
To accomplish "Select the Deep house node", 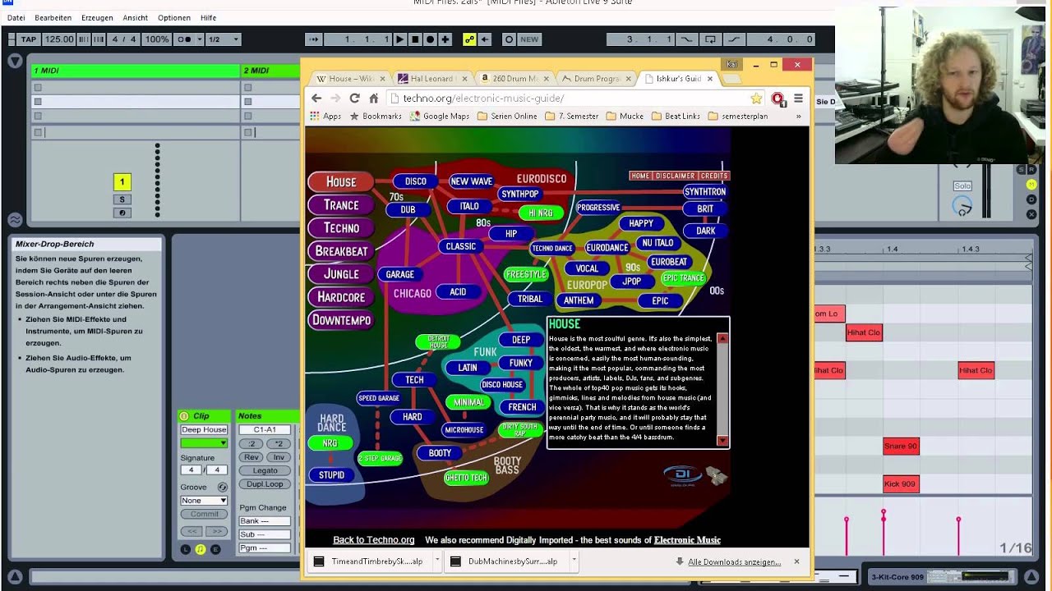I will pyautogui.click(x=521, y=340).
